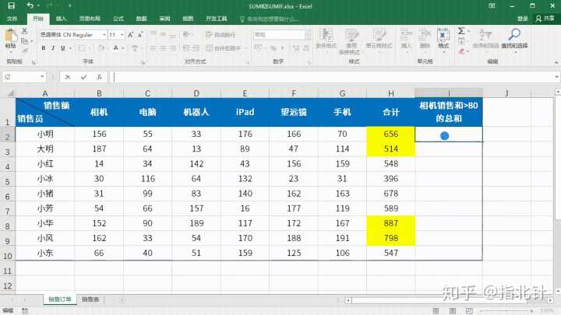
Task: Switch to the 数据 ribbon tab
Action: [x=141, y=19]
